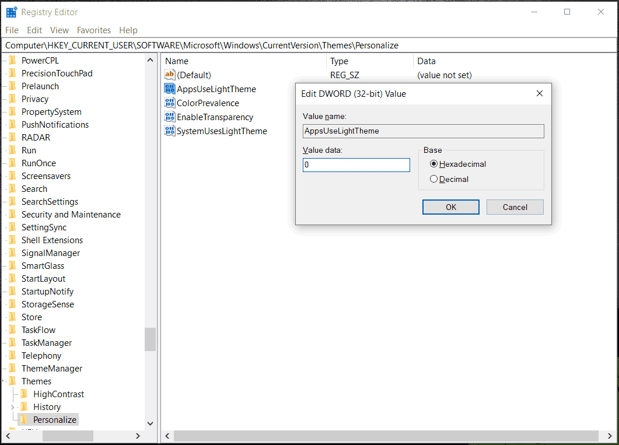Select the StartupNotify key in the tree

(47, 292)
